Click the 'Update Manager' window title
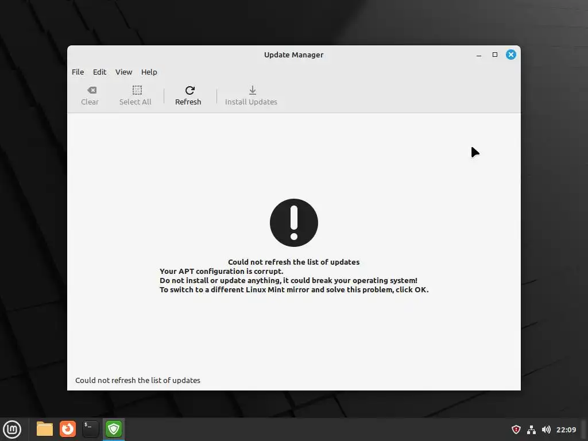This screenshot has height=441, width=588. point(294,55)
